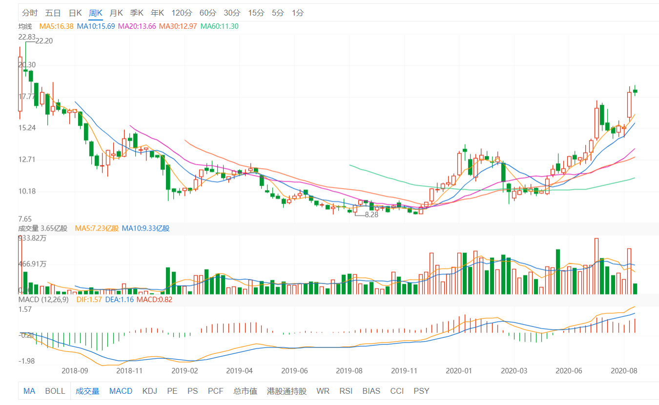Select the 五日 five-day chart tab
Screen dimensions: 659x405
(53, 13)
